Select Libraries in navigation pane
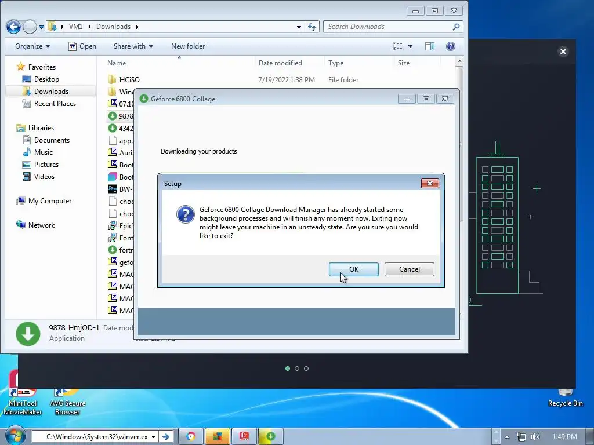 pos(41,128)
